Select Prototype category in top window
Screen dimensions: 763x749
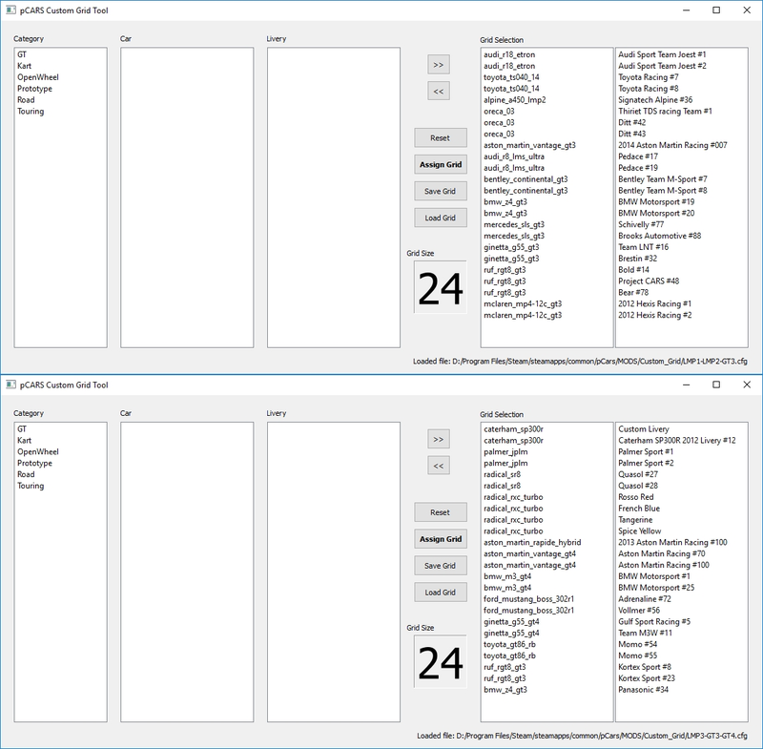click(x=34, y=89)
